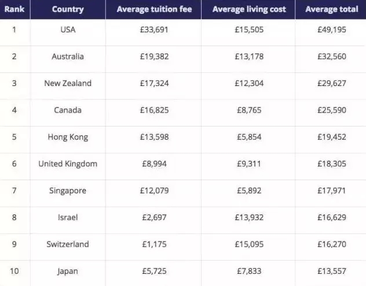Click the USA tuition fee £33,691
Image resolution: width=366 pixels, height=286 pixels.
pos(154,29)
